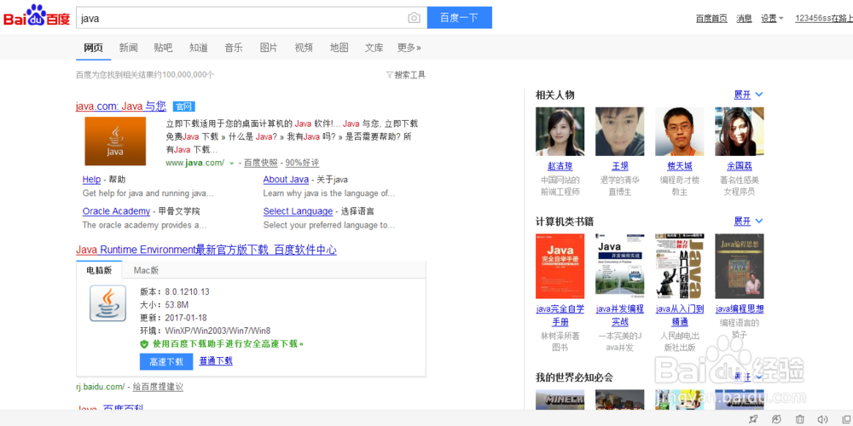
Task: Click the java并发编程实战 book cover
Action: pos(619,266)
